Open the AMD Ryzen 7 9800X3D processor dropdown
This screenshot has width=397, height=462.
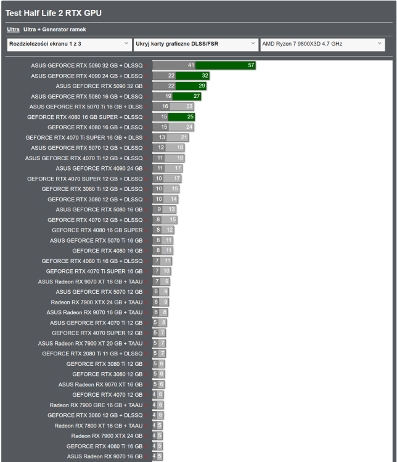tap(322, 44)
